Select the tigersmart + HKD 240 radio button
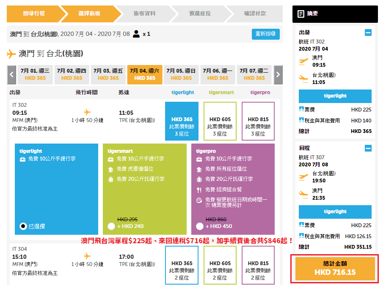Image resolution: width=386 pixels, height=285 pixels. 111,226
